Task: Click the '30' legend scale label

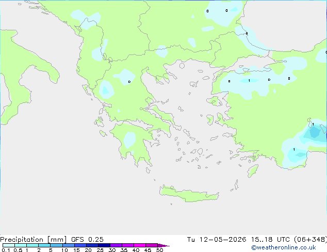Action: point(112,250)
